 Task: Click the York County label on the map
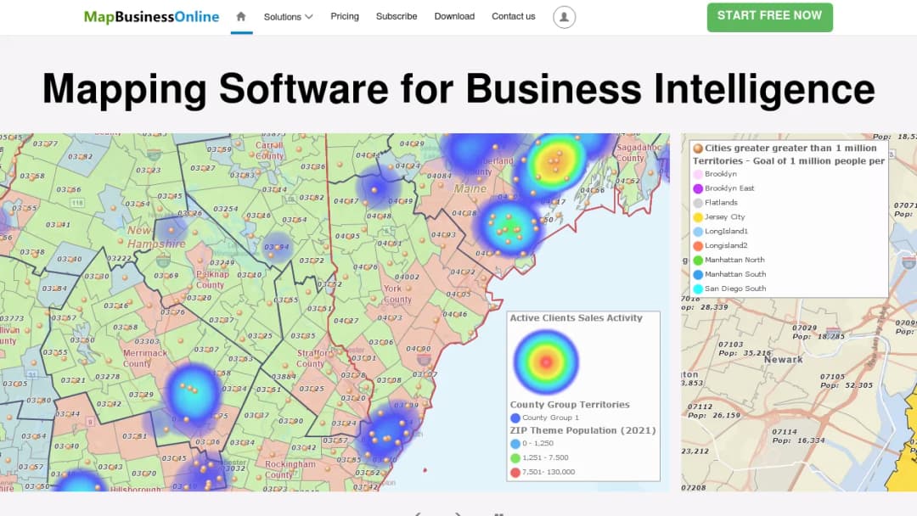[397, 294]
